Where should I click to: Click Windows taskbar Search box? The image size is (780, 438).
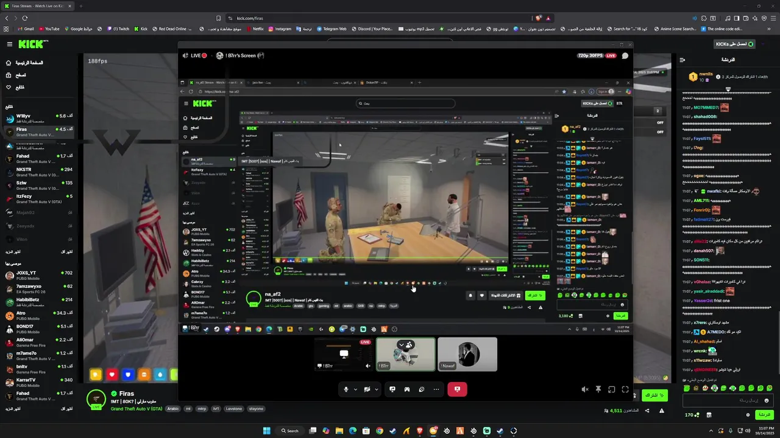pyautogui.click(x=290, y=431)
